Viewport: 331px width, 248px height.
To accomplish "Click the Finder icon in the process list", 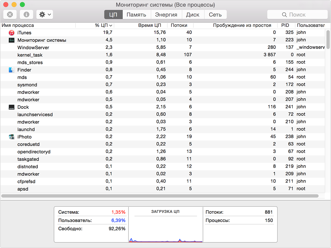I will tap(11, 70).
